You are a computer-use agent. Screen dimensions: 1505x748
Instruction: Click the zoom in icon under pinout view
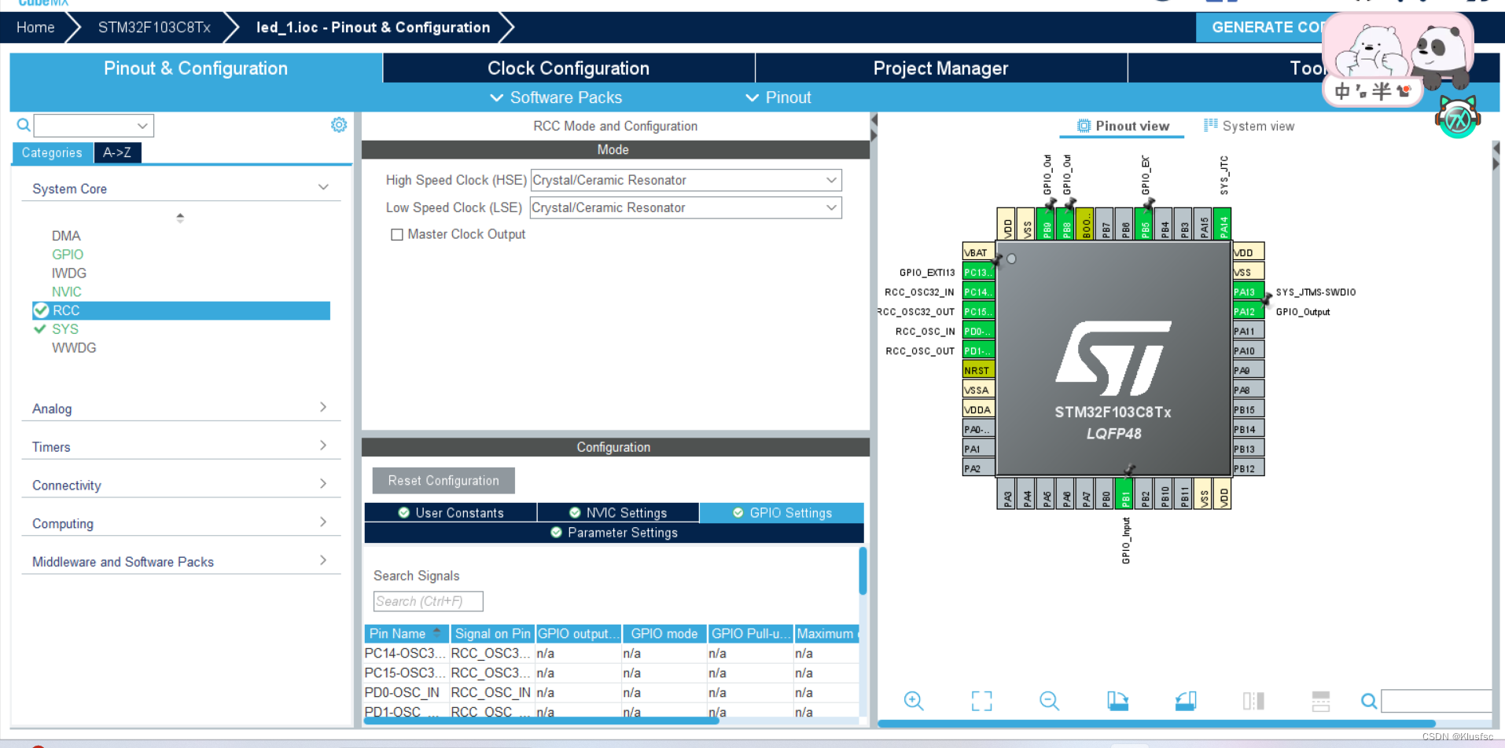[914, 701]
